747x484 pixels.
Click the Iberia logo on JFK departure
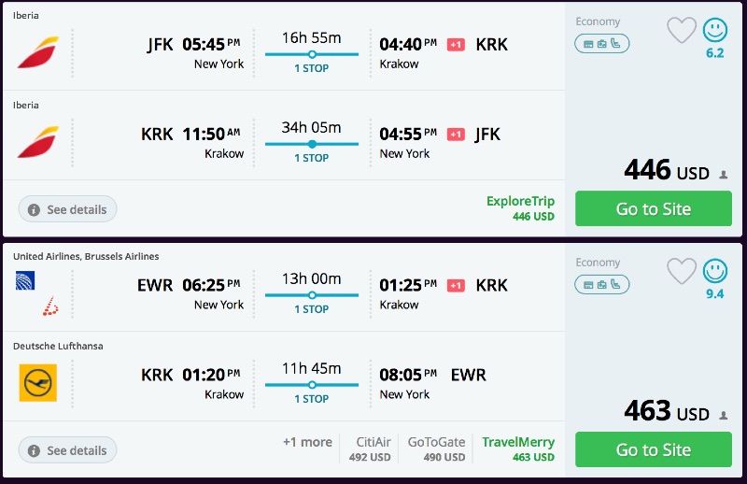click(37, 52)
